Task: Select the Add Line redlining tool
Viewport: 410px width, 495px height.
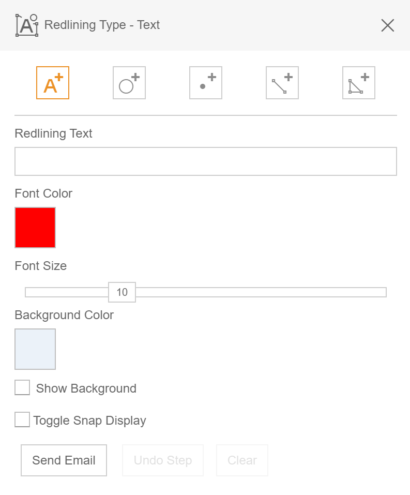Action: [x=282, y=83]
